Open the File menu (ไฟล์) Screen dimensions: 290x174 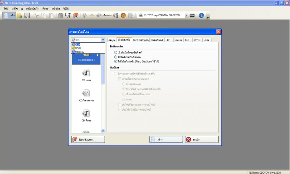tap(6, 8)
